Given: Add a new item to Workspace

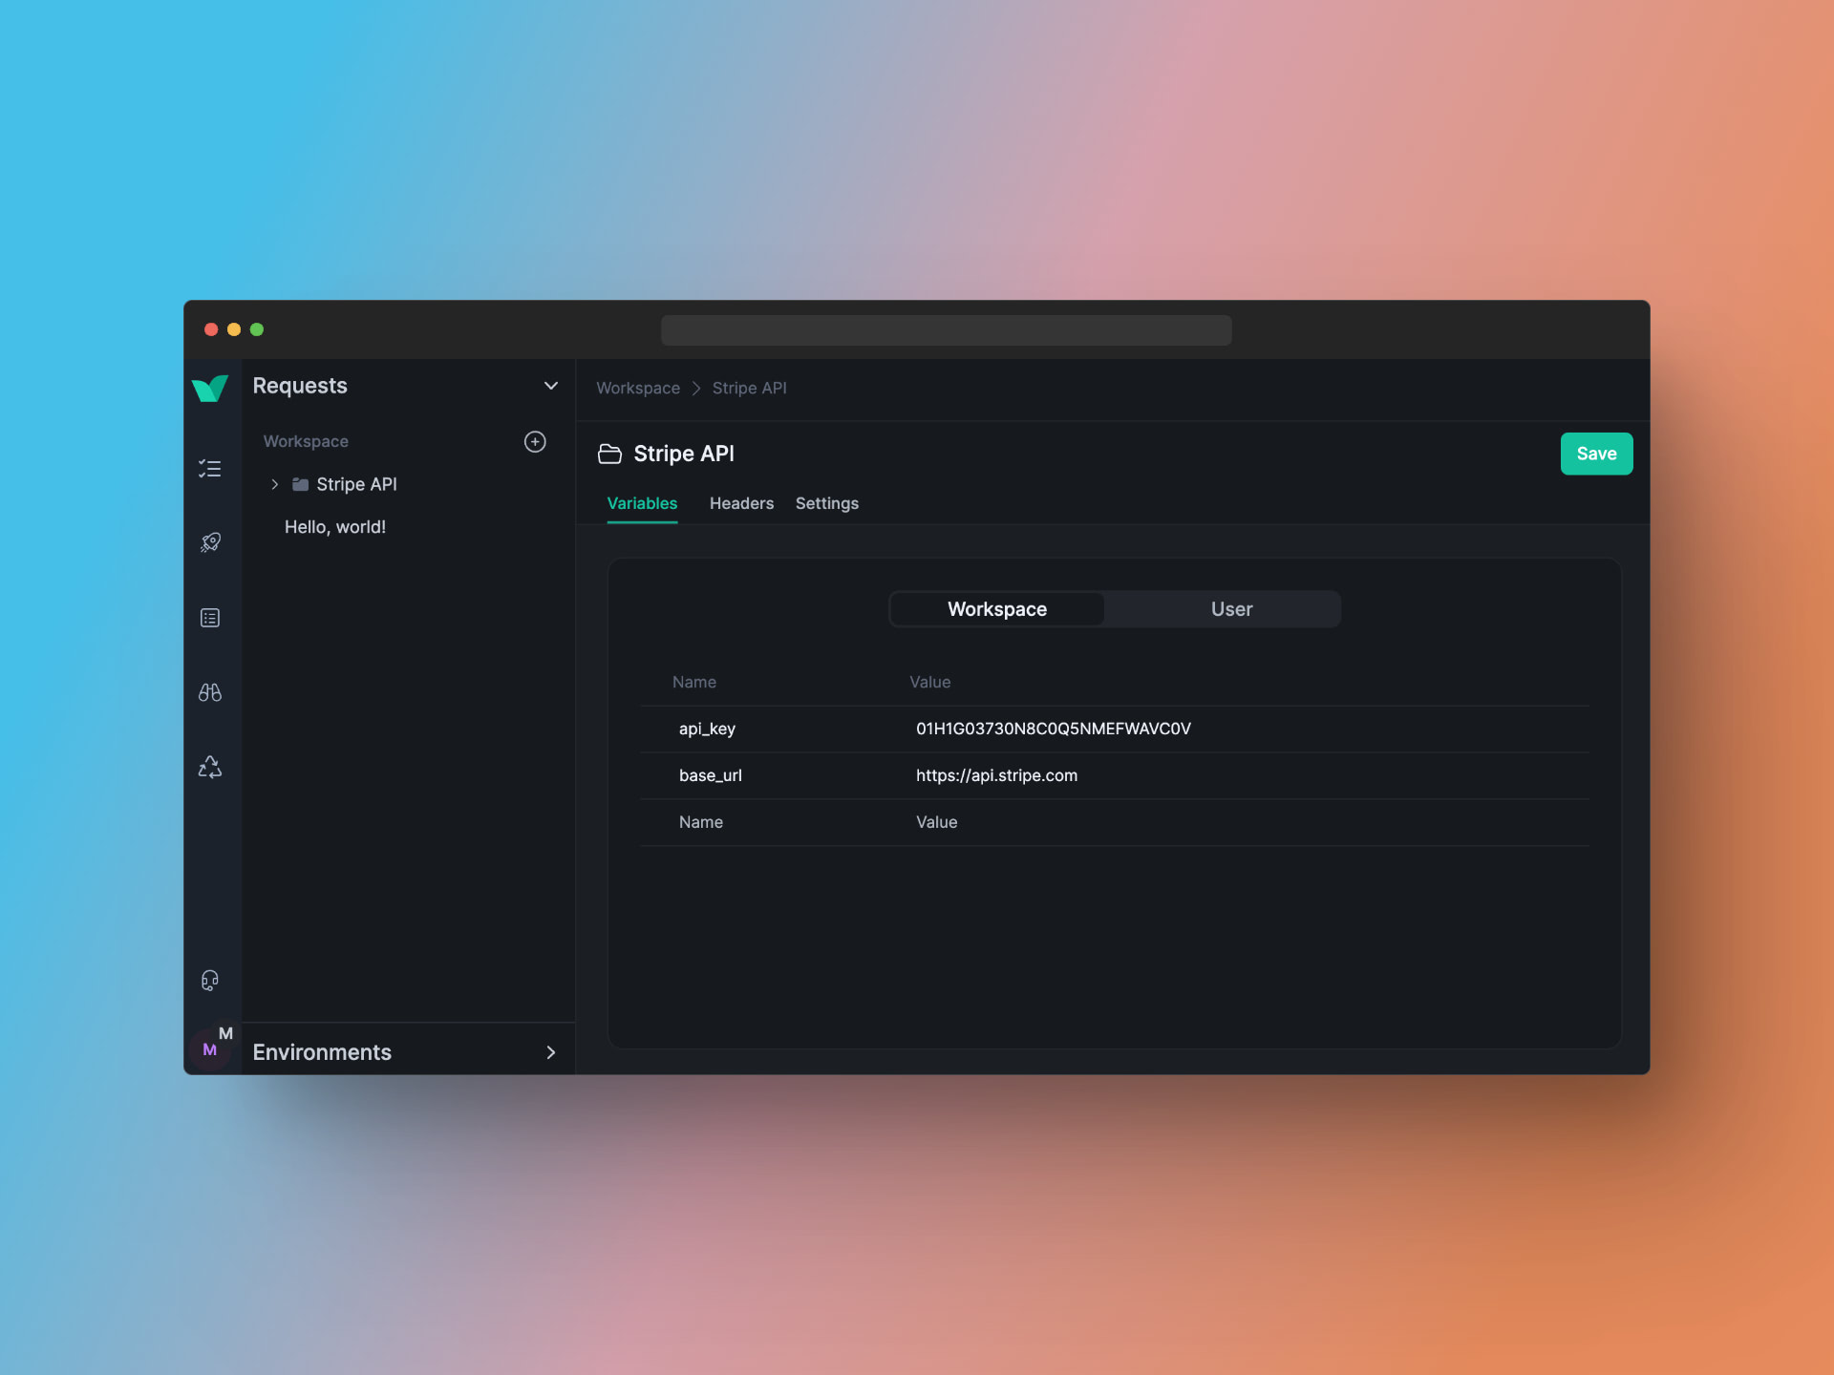Looking at the screenshot, I should [535, 441].
